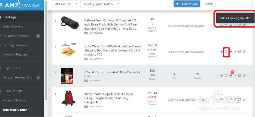Edit cat poems book with pencil icon
Screen dimensions: 255x117
(x=235, y=75)
